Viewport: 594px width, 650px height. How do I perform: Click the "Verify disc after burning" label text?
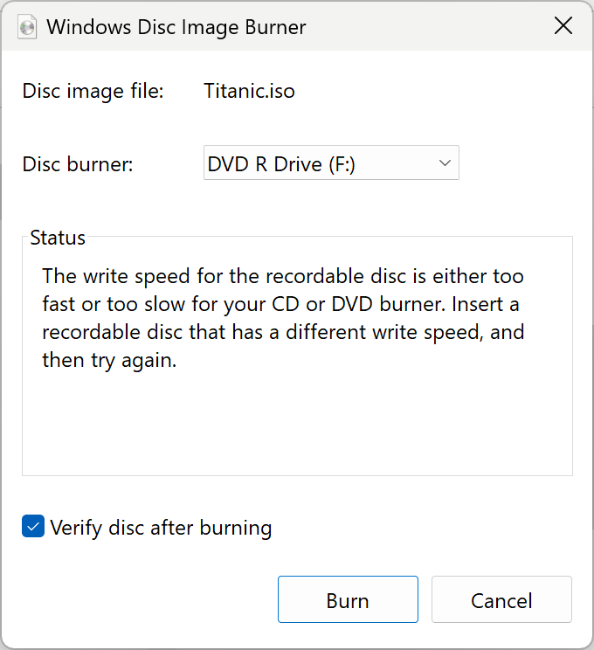point(162,528)
